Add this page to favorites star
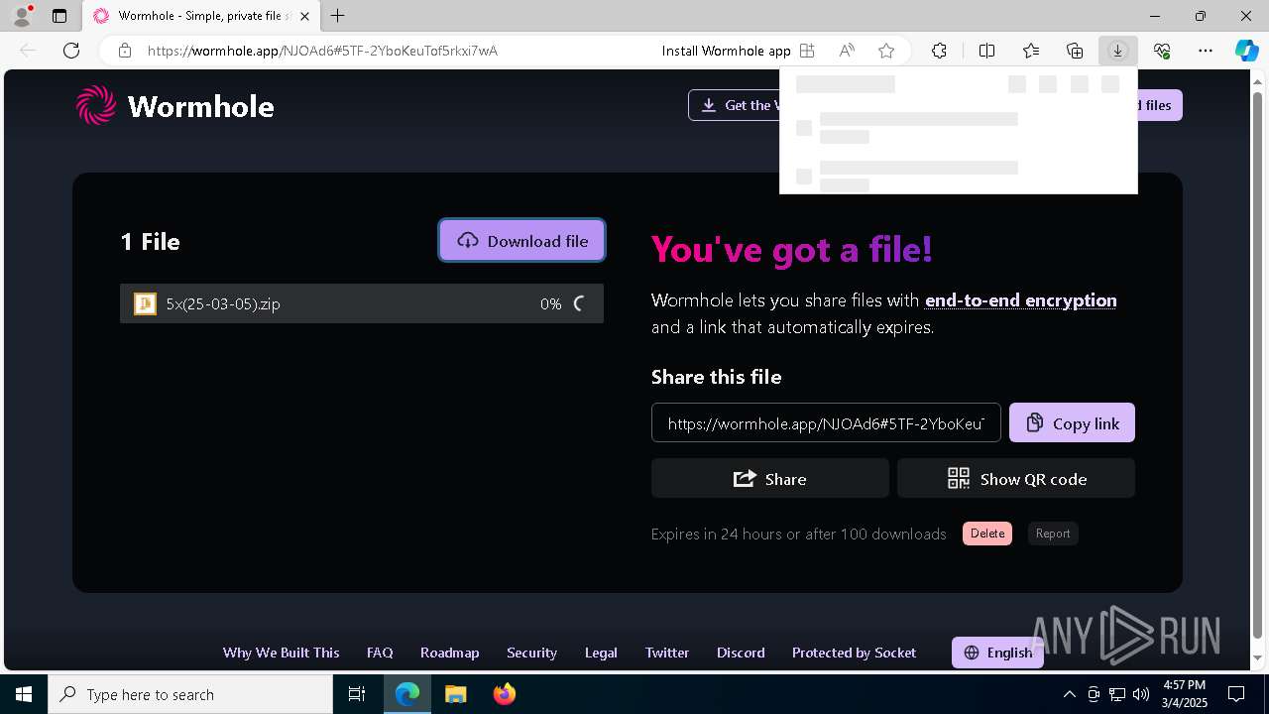 tap(886, 51)
